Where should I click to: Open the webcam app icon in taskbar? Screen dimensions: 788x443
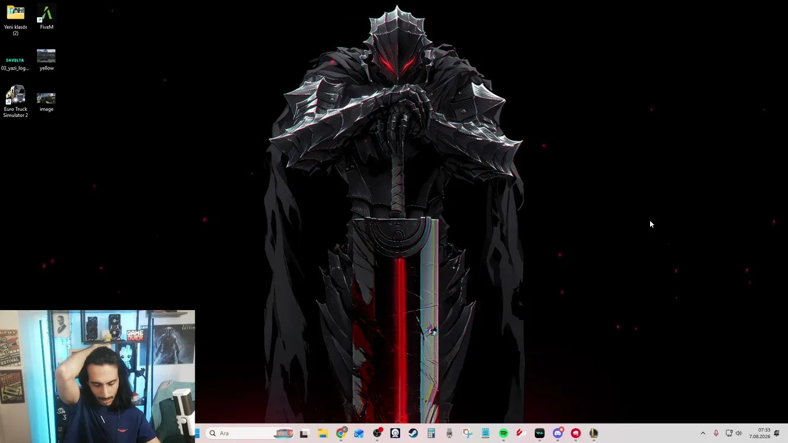pyautogui.click(x=395, y=433)
